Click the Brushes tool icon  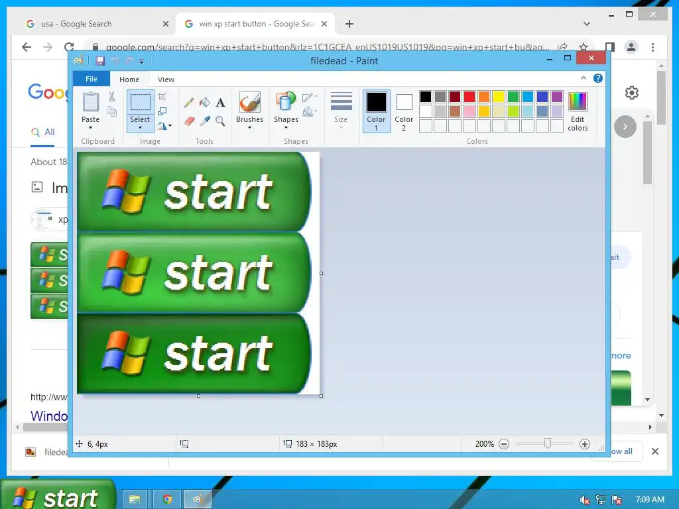250,102
